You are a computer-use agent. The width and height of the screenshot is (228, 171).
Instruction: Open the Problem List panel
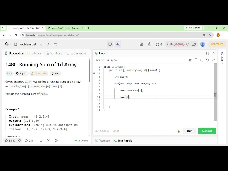click(x=25, y=44)
